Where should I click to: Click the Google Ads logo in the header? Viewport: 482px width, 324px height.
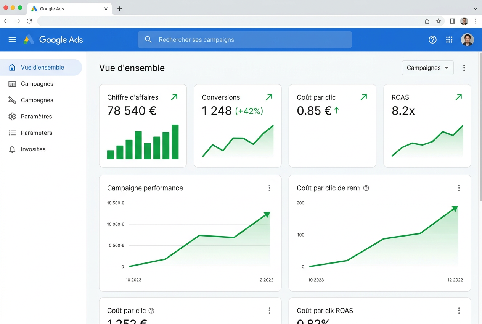[x=53, y=40]
